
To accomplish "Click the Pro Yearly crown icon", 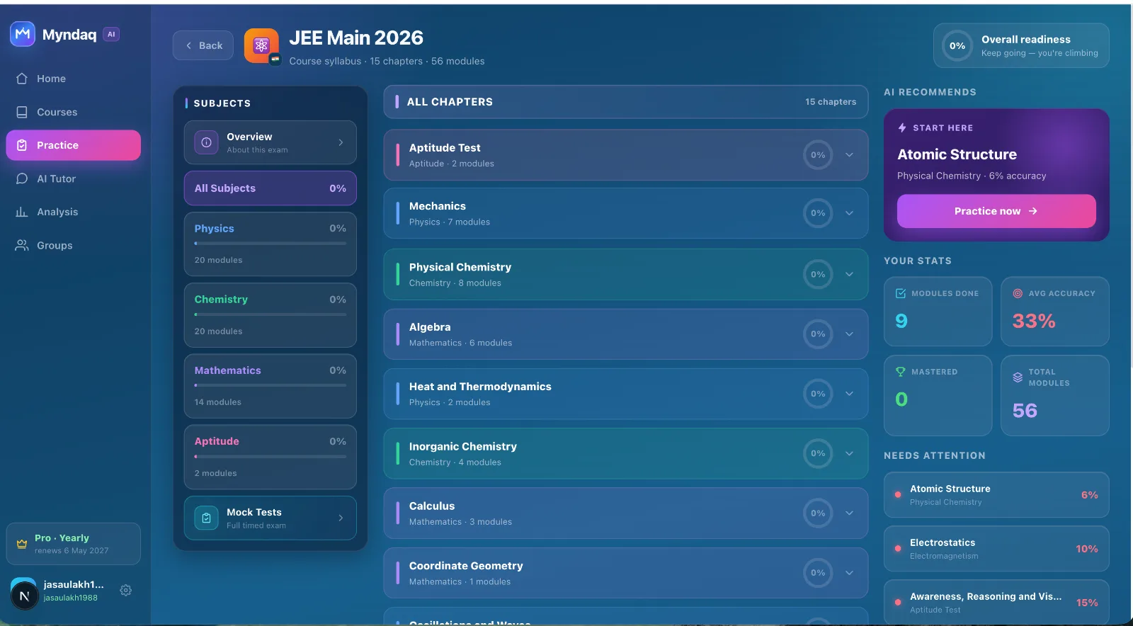I will 22,544.
